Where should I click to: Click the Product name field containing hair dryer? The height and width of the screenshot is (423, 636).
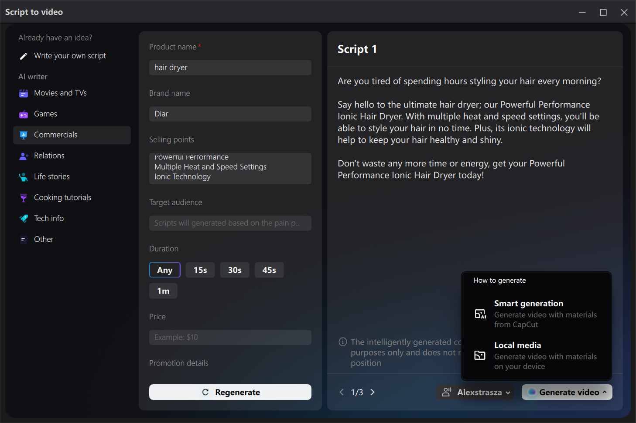click(x=230, y=68)
